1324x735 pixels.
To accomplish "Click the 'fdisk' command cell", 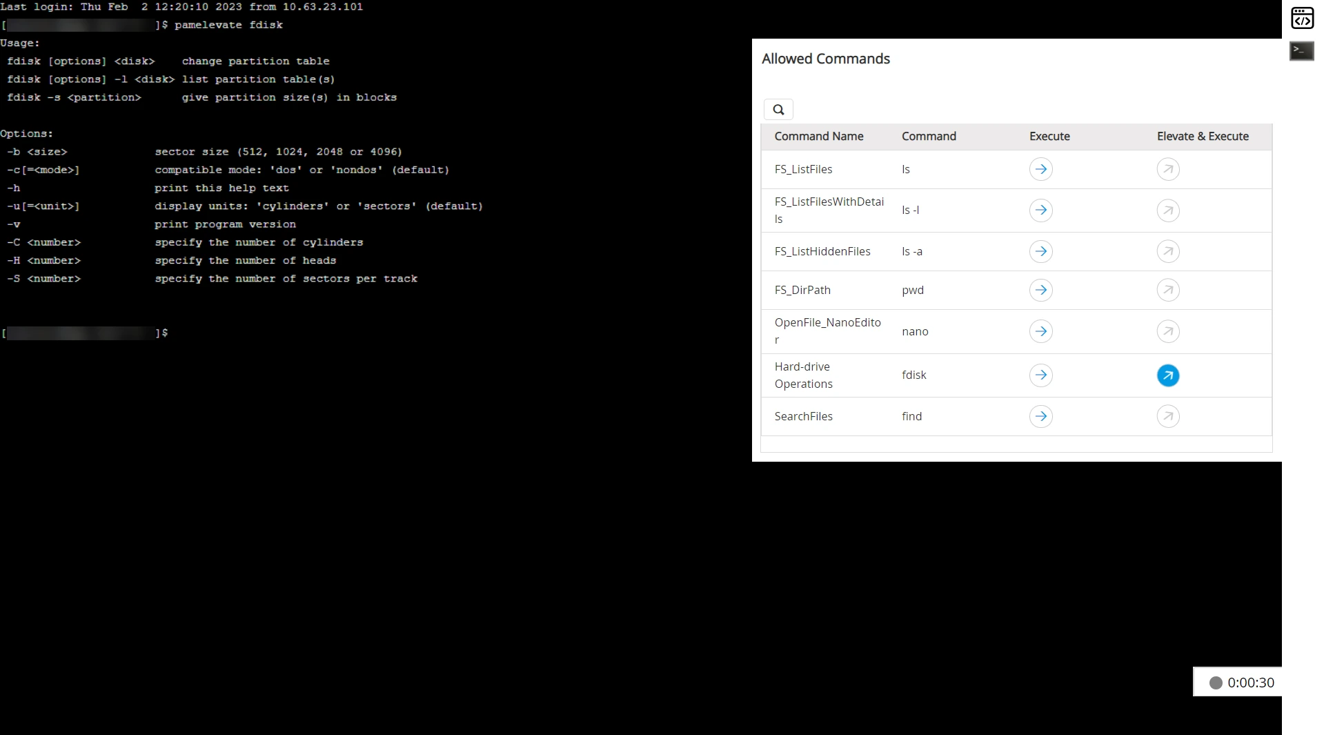I will 913,375.
